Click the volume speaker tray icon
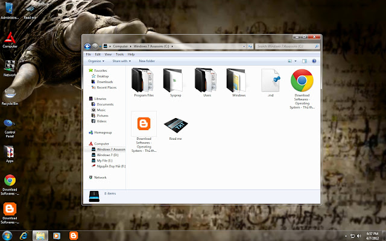Screen dimensions: 386x241 click(359, 236)
